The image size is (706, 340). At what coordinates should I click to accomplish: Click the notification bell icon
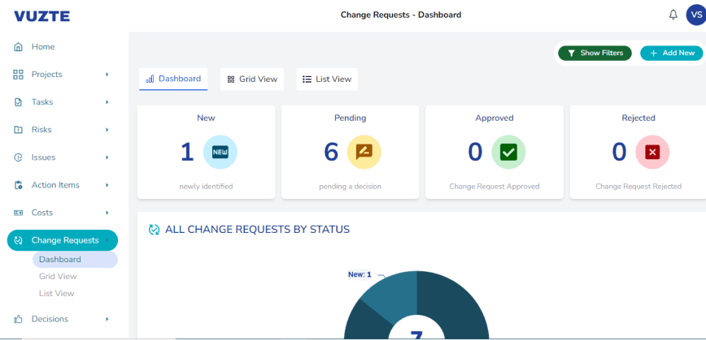click(x=673, y=15)
